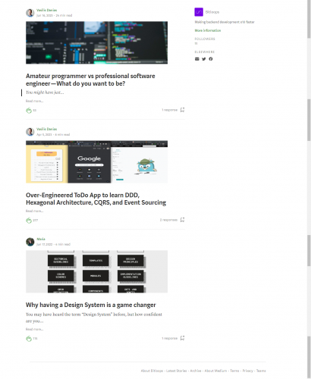This screenshot has width=311, height=379.
Task: Bookmark the Over-Engineered ToDo App article
Action: [182, 220]
